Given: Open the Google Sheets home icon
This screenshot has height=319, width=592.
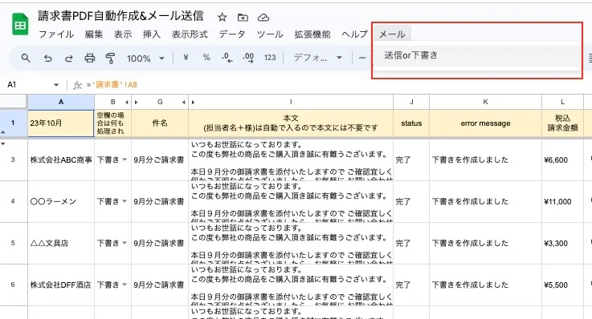Looking at the screenshot, I should 20,25.
